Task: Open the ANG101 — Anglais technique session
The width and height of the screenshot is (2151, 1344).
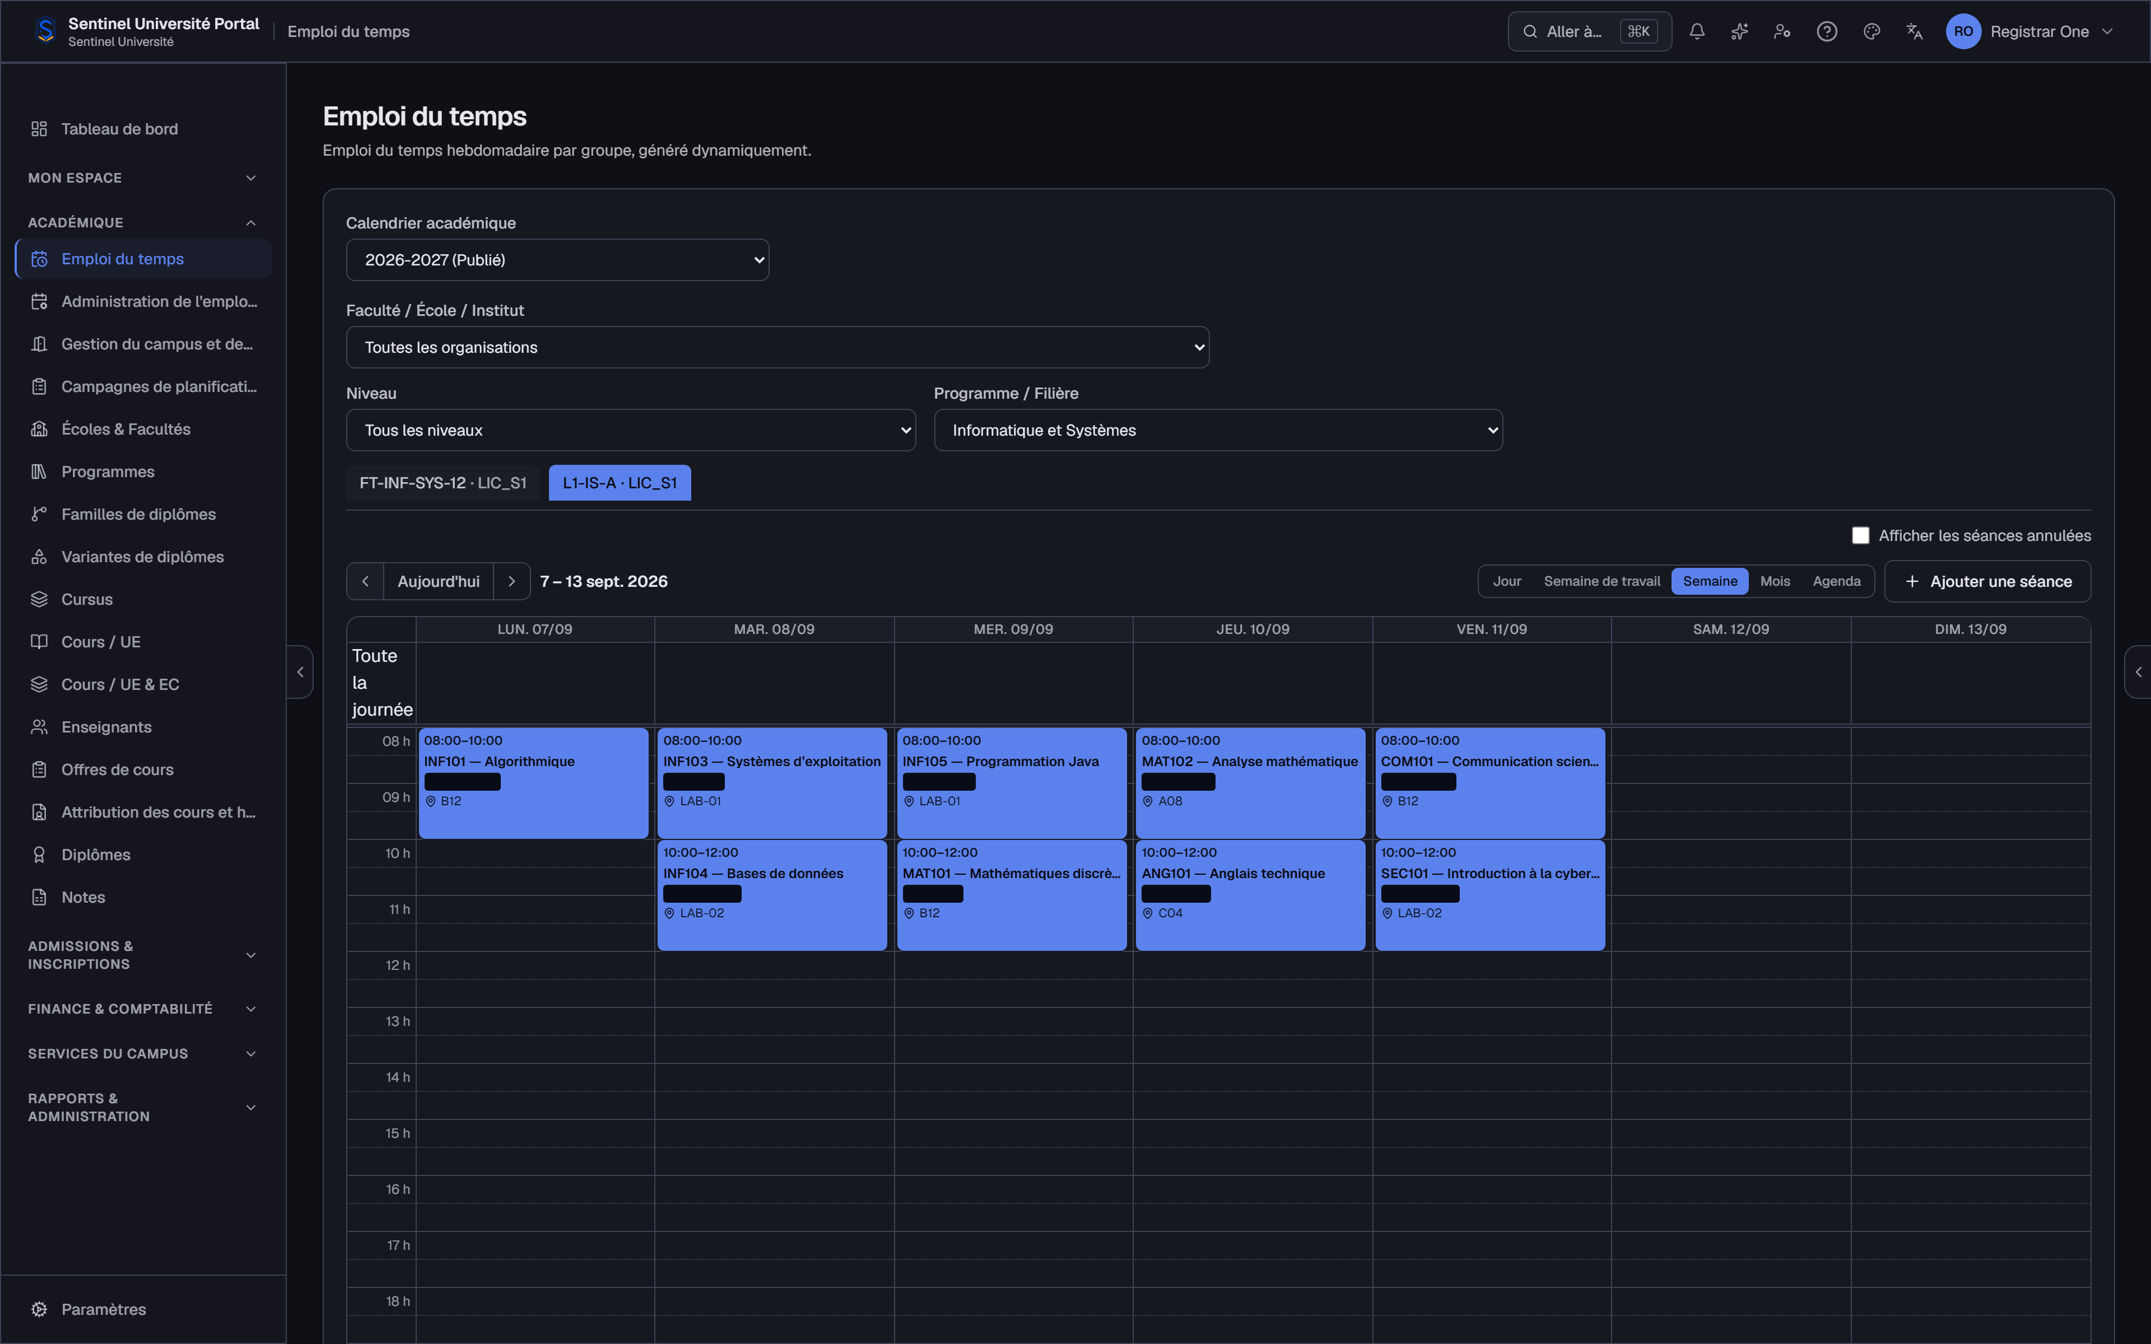Action: pos(1250,895)
